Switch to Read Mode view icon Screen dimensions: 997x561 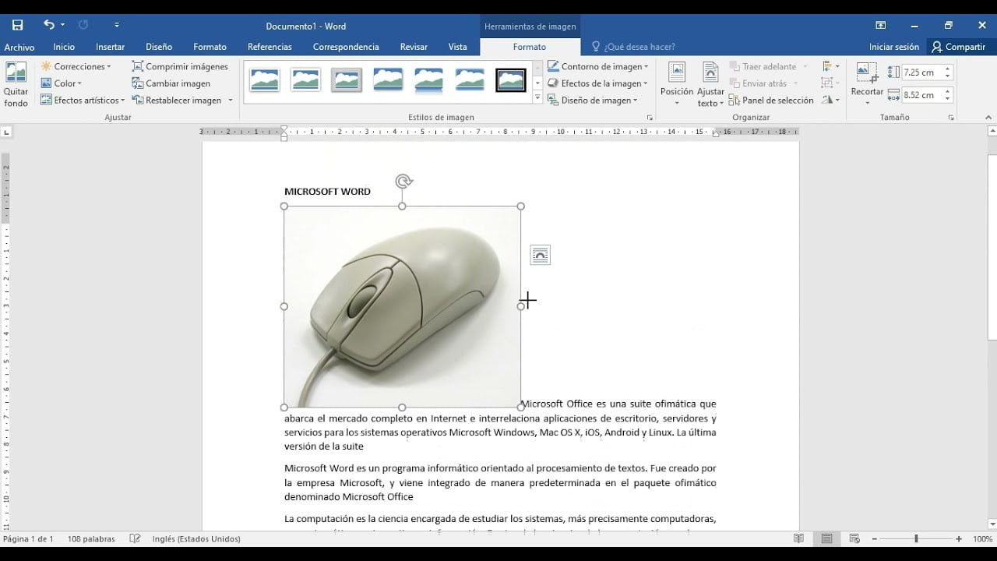pos(798,538)
